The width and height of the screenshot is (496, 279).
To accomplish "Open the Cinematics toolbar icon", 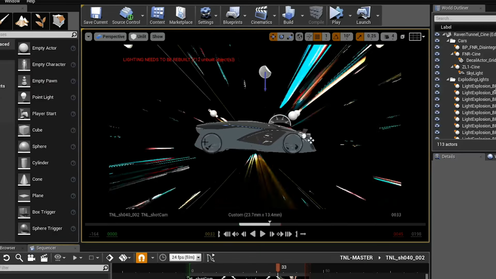I will pyautogui.click(x=261, y=15).
